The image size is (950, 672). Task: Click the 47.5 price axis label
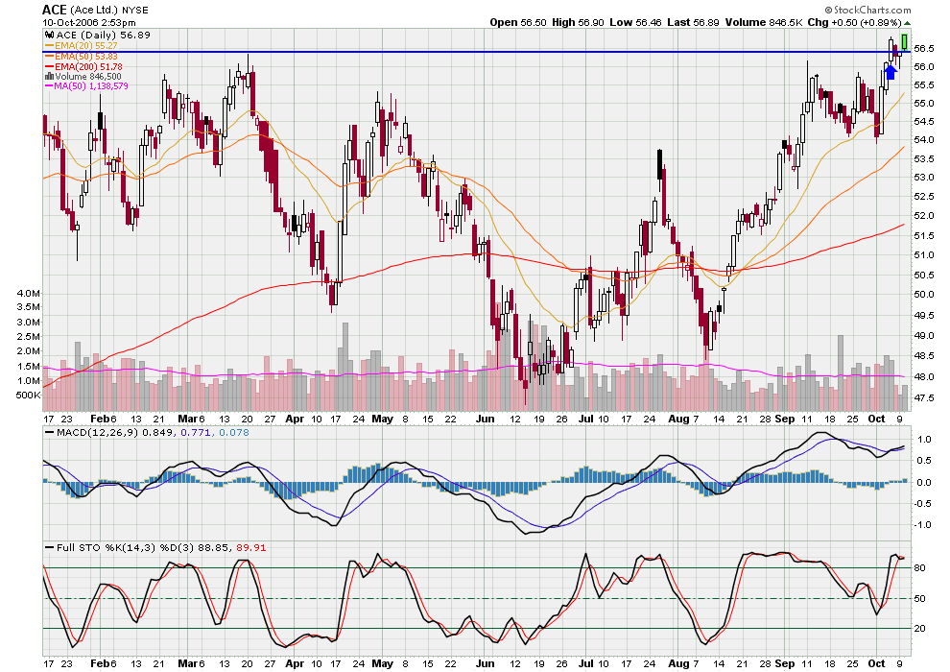[924, 398]
